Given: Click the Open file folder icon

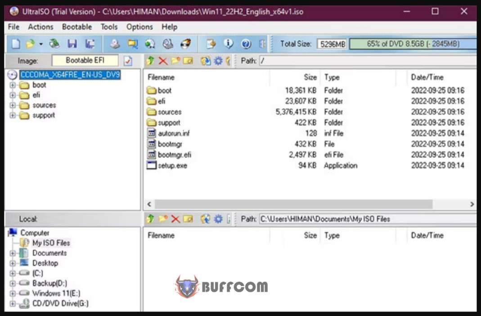Looking at the screenshot, I should tap(30, 44).
